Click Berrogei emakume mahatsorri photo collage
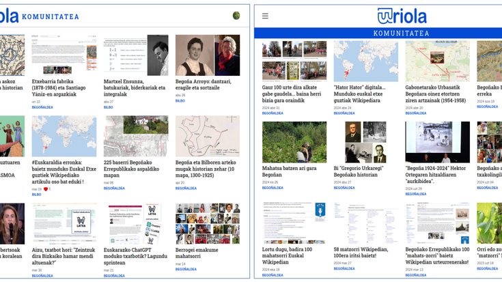Viewport: 502px width, 282px height. click(208, 223)
